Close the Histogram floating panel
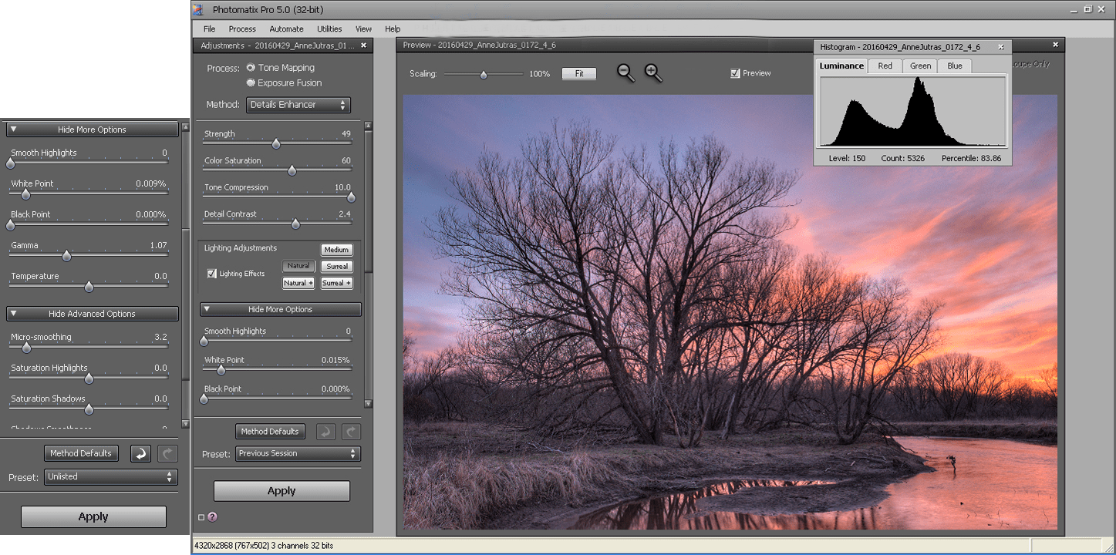Screen dimensions: 1116x555 click(x=1001, y=47)
